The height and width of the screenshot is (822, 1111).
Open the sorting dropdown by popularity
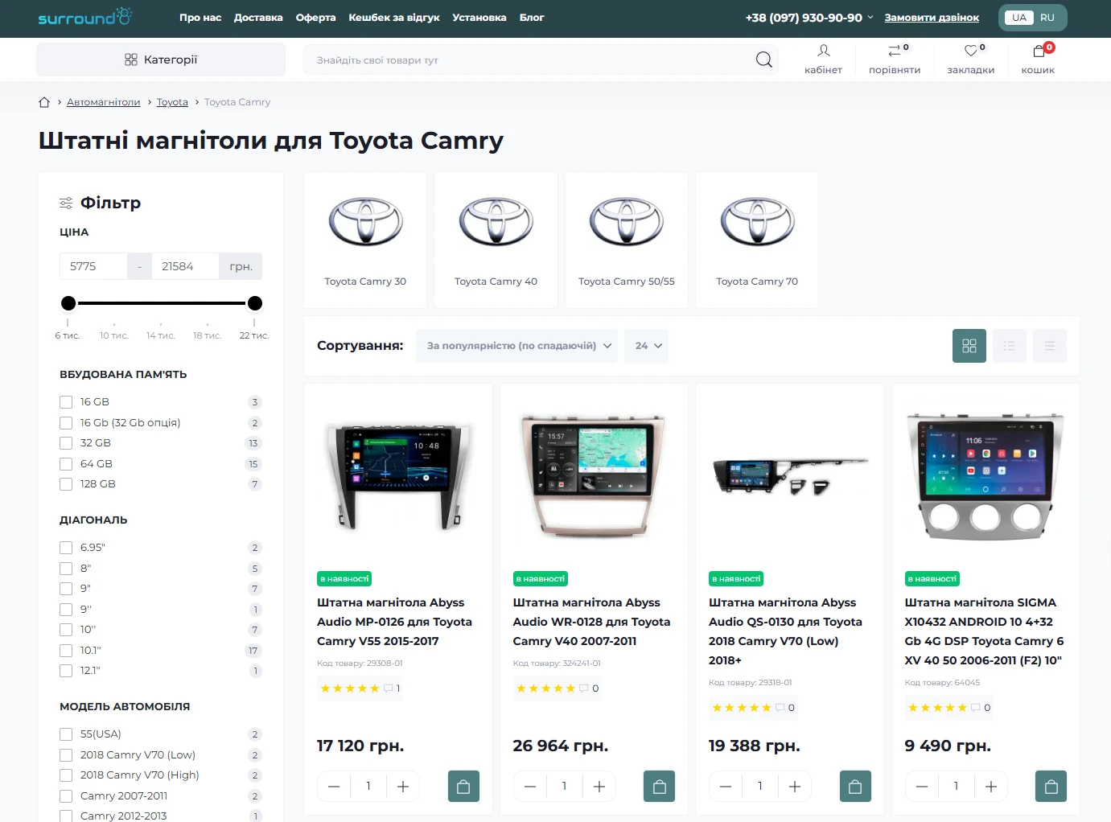(516, 346)
